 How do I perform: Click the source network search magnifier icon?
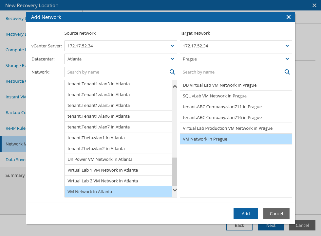coord(172,72)
